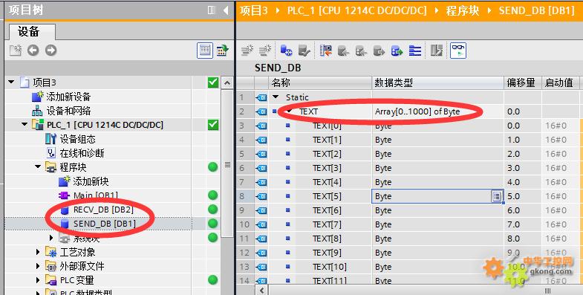Click the 名称 column header
This screenshot has height=295, width=583.
pos(320,82)
